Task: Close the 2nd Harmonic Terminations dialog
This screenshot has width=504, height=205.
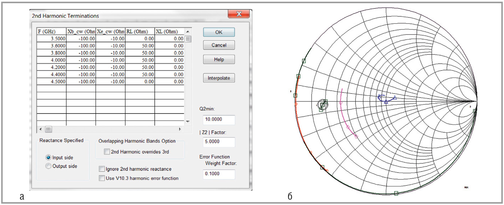Action: click(x=239, y=14)
